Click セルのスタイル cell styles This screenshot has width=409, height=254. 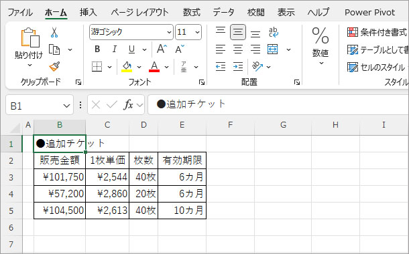(377, 67)
